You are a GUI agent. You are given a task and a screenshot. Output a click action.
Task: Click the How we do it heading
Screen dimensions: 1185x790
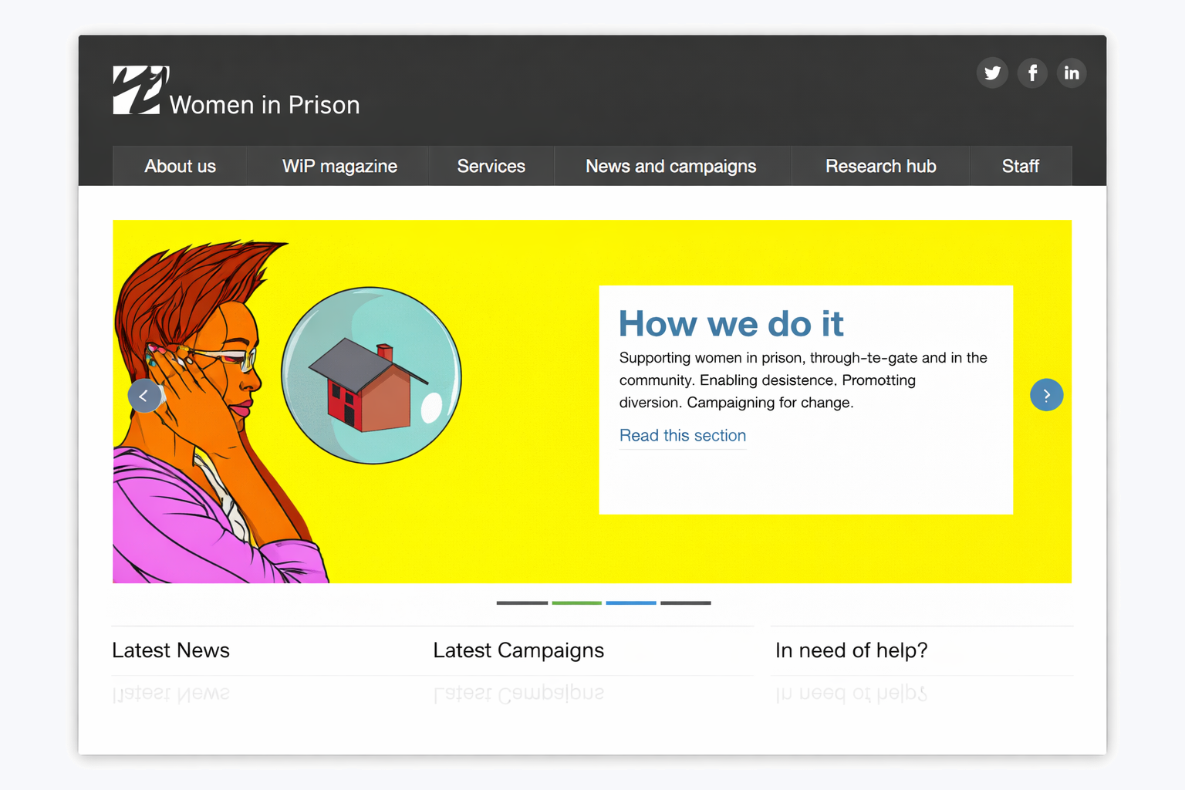tap(731, 323)
